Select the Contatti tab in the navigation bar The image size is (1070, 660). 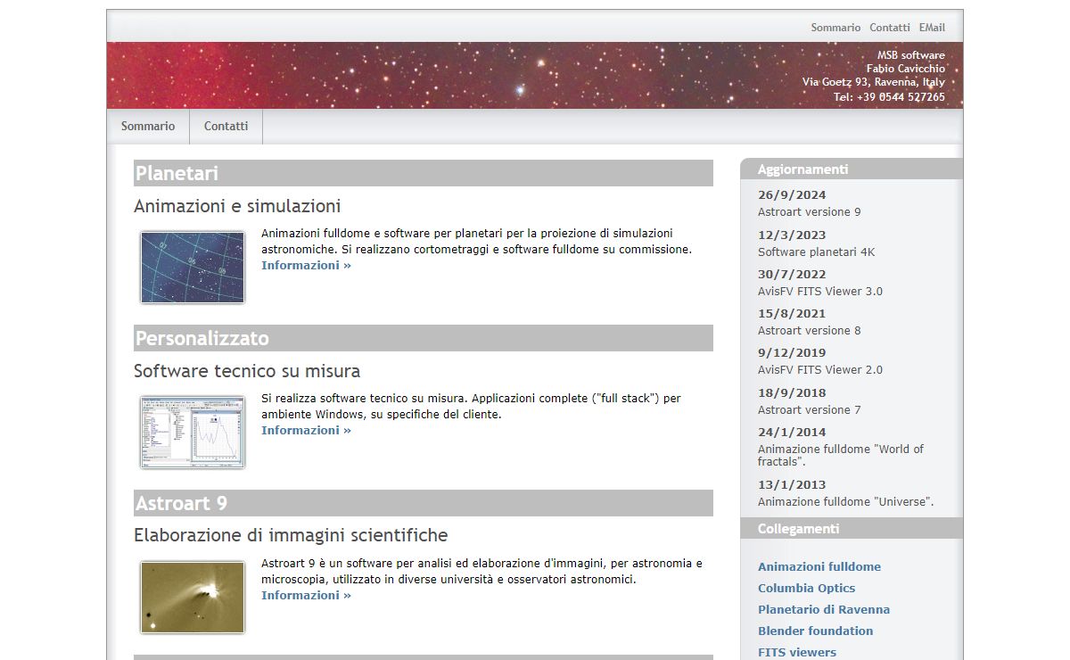pyautogui.click(x=226, y=126)
